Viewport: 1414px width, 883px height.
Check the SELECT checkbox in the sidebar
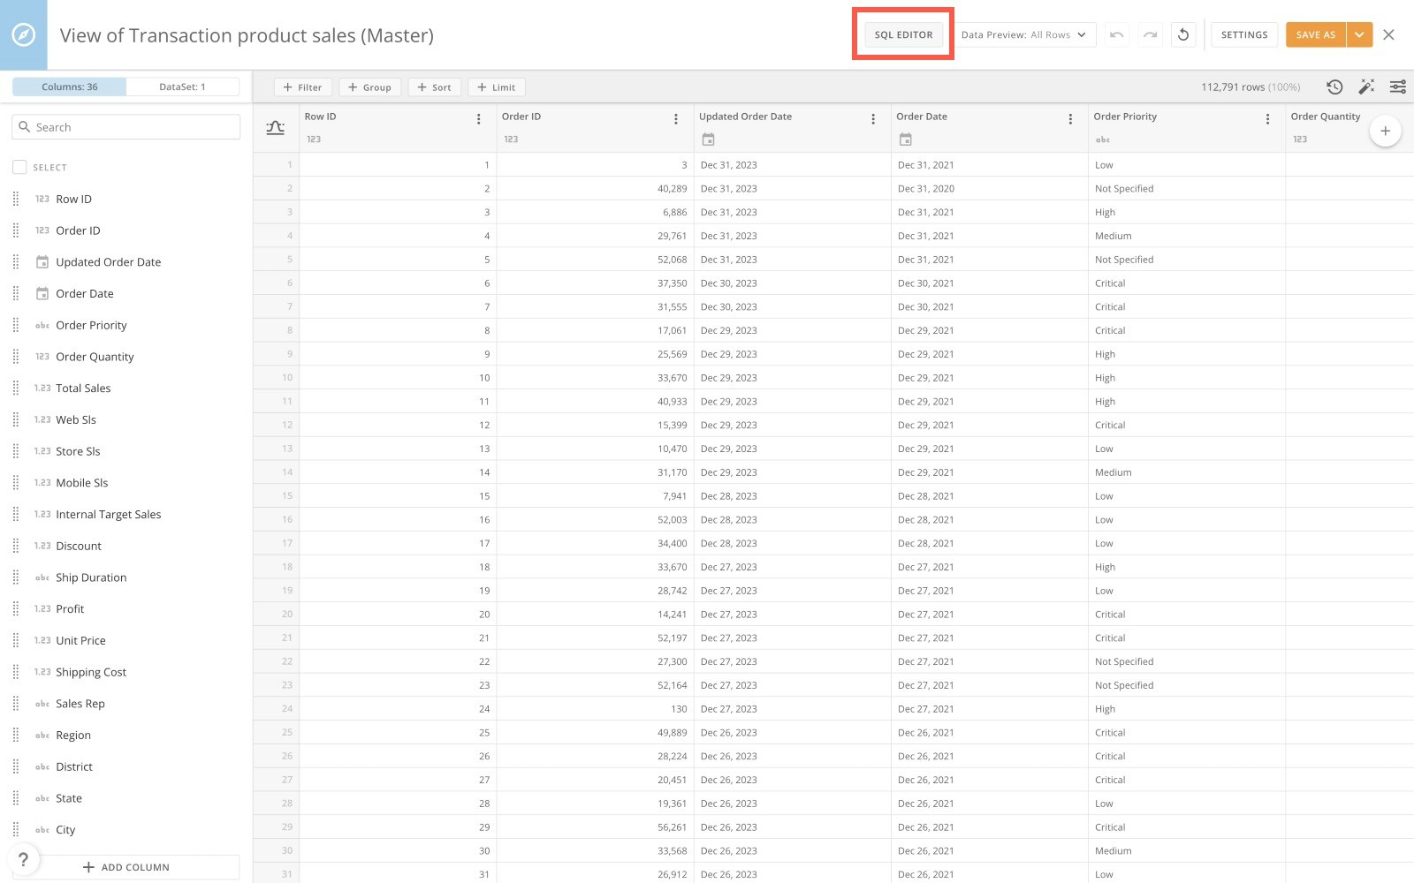coord(19,166)
